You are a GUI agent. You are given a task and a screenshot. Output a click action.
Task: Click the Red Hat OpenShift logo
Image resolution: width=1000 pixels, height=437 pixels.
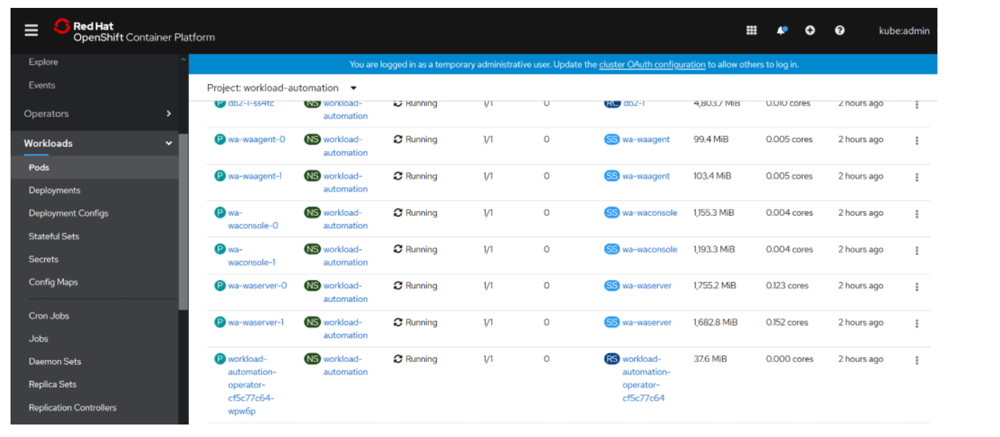pos(135,32)
